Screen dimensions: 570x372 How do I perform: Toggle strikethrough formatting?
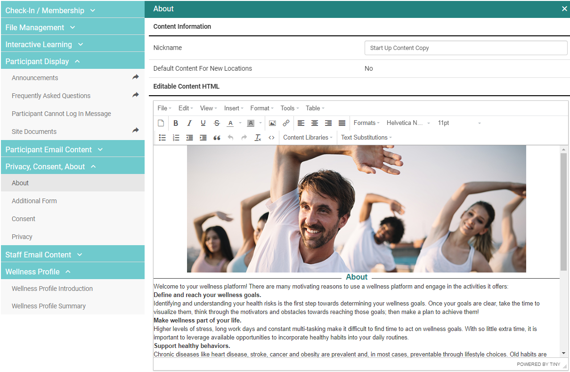217,123
